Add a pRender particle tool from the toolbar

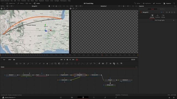[95, 64]
